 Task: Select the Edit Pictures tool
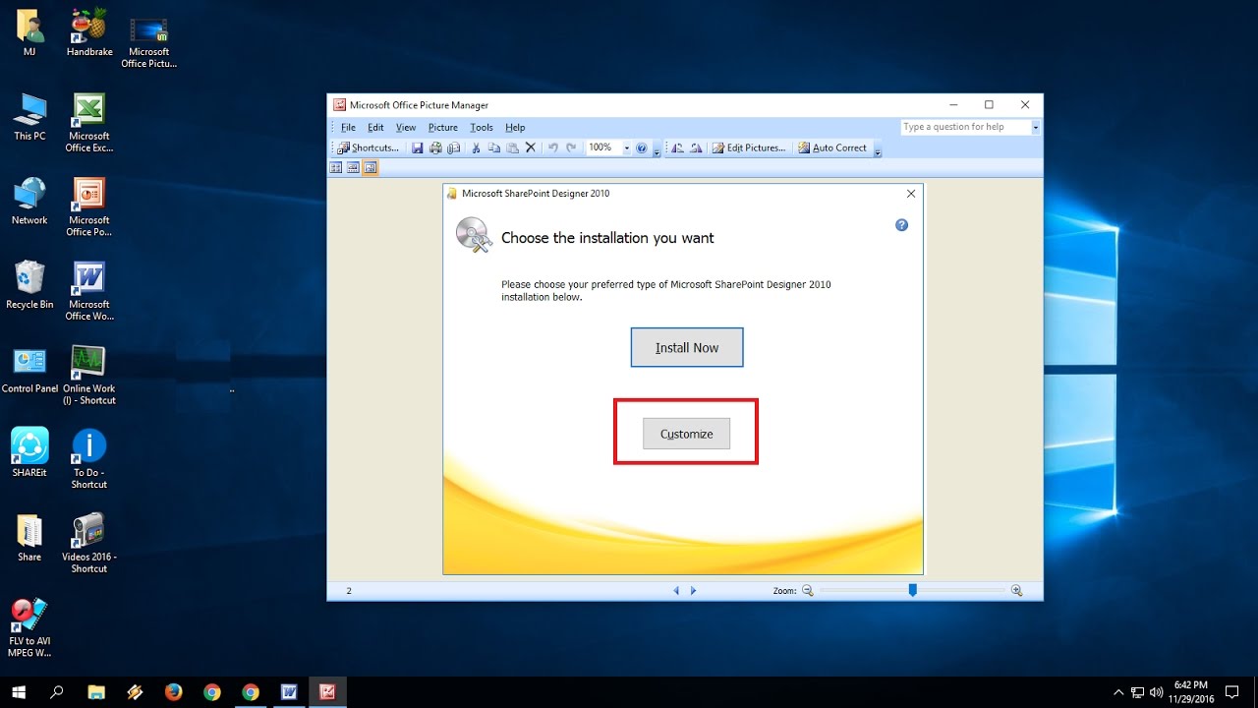749,147
